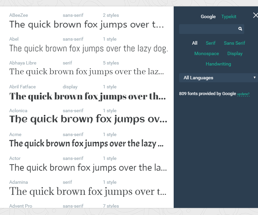Click the Aclonica font name

coord(18,111)
